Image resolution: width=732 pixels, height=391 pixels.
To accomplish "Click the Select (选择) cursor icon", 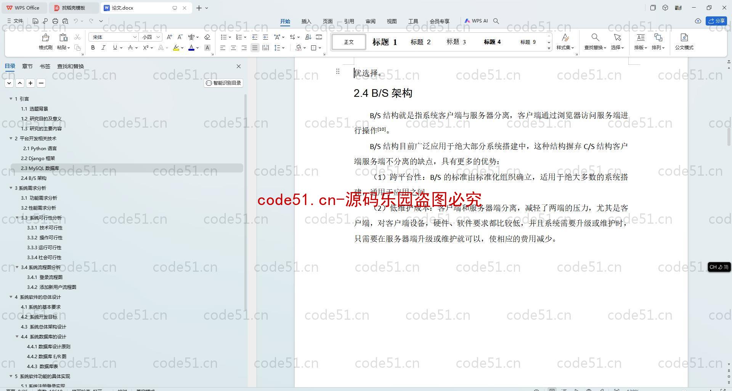I will (617, 37).
